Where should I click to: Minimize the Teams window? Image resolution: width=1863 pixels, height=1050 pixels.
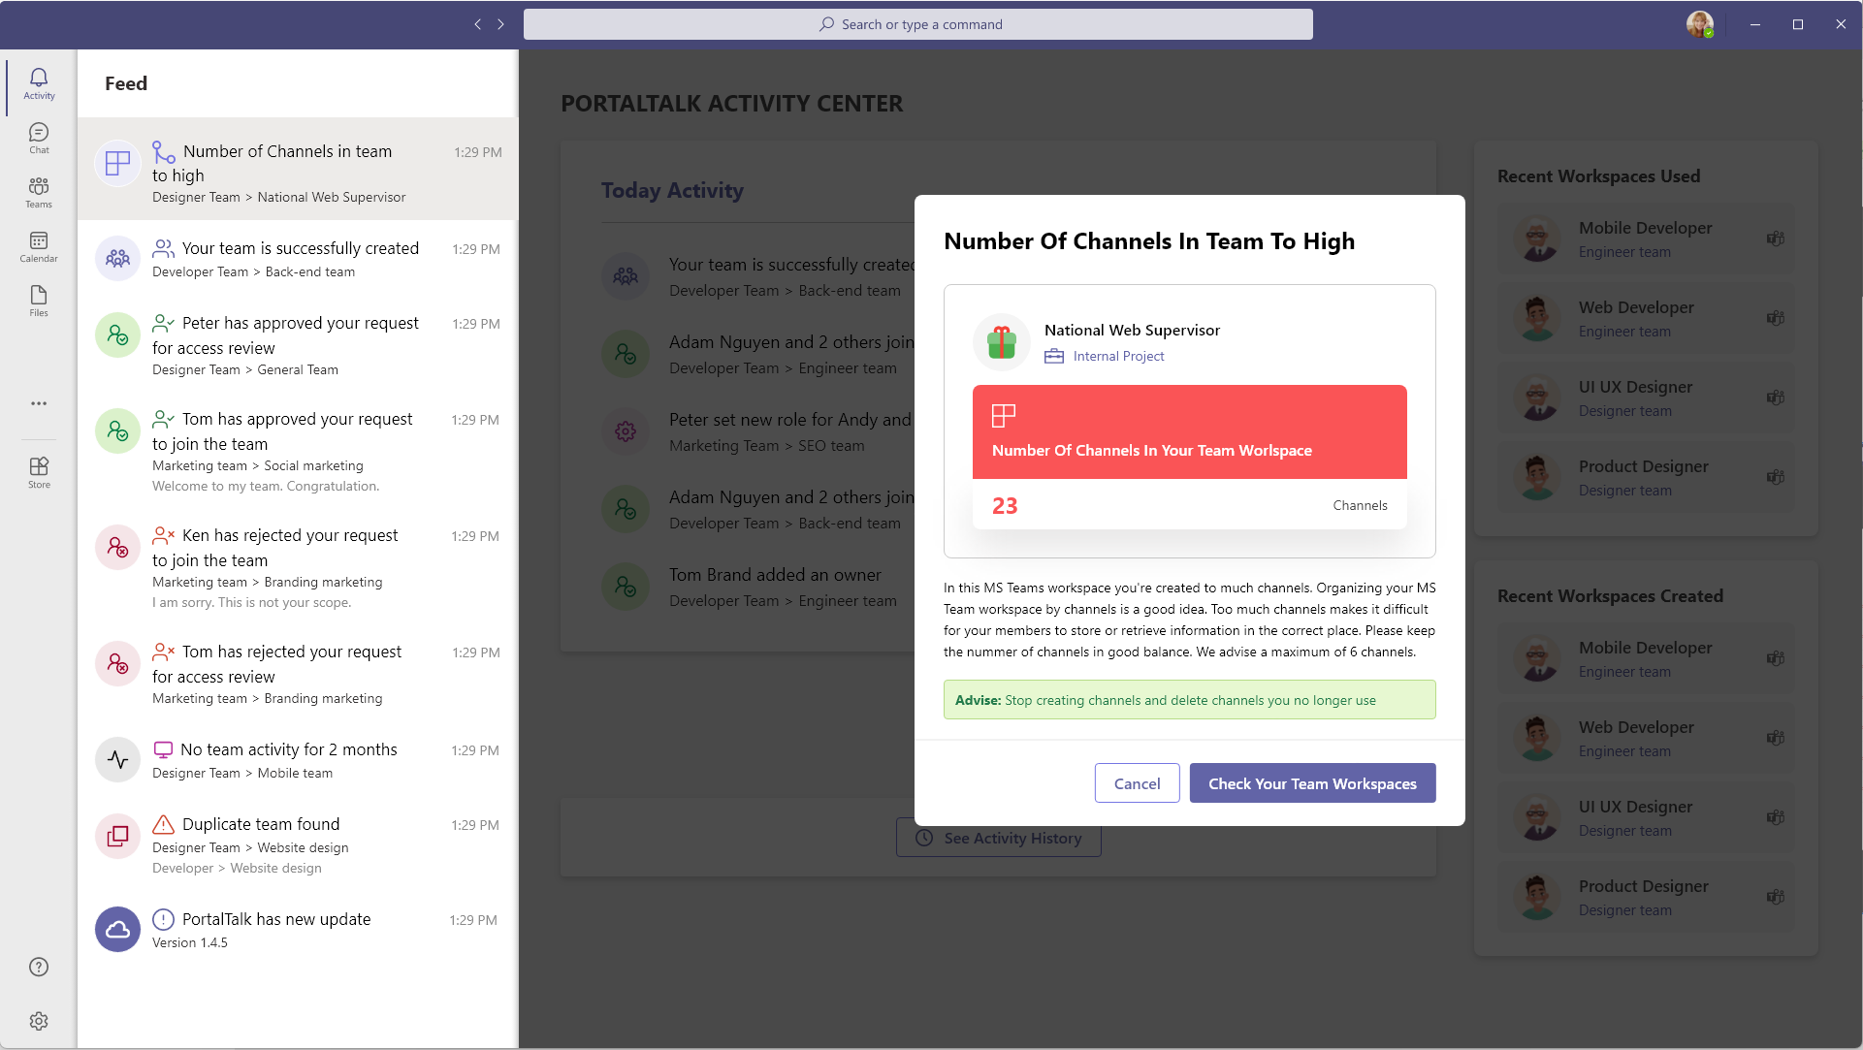[x=1754, y=24]
